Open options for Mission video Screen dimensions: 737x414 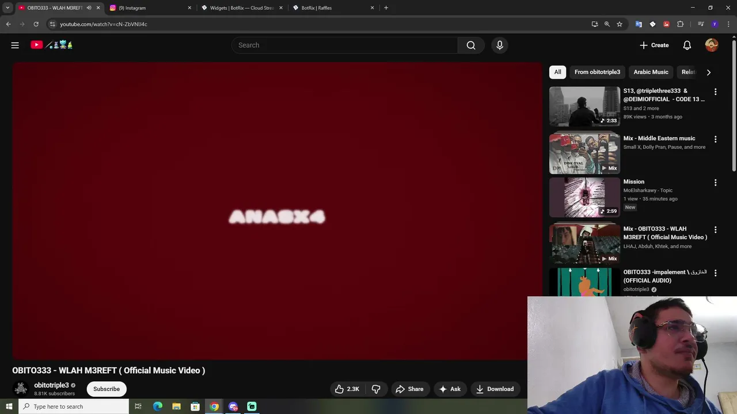click(715, 183)
